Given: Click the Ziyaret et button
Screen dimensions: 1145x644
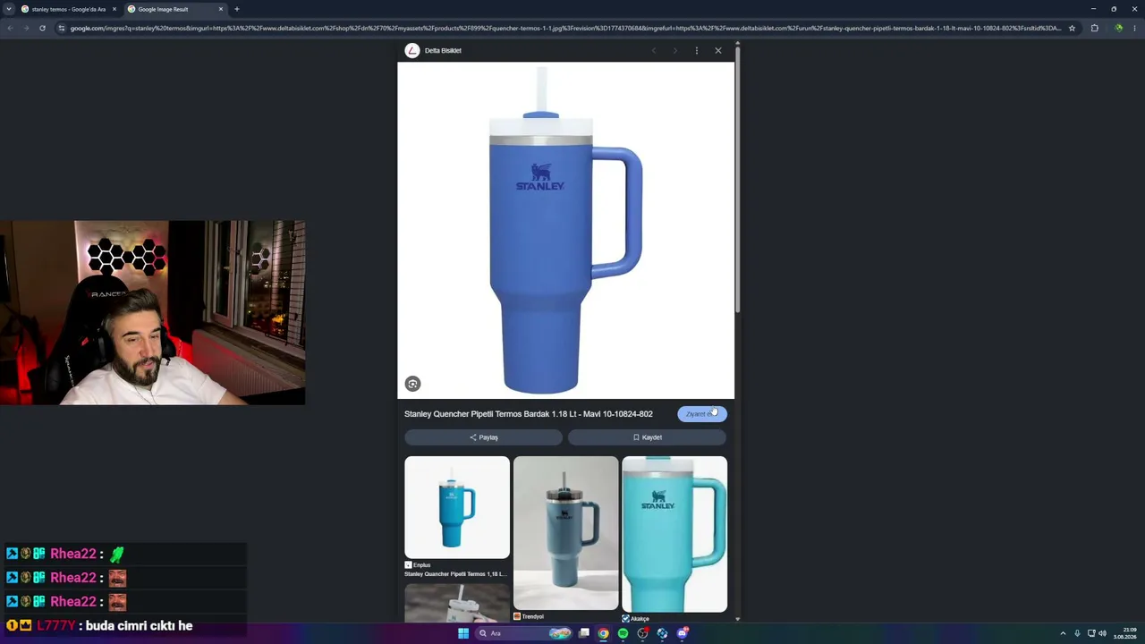Looking at the screenshot, I should click(702, 414).
